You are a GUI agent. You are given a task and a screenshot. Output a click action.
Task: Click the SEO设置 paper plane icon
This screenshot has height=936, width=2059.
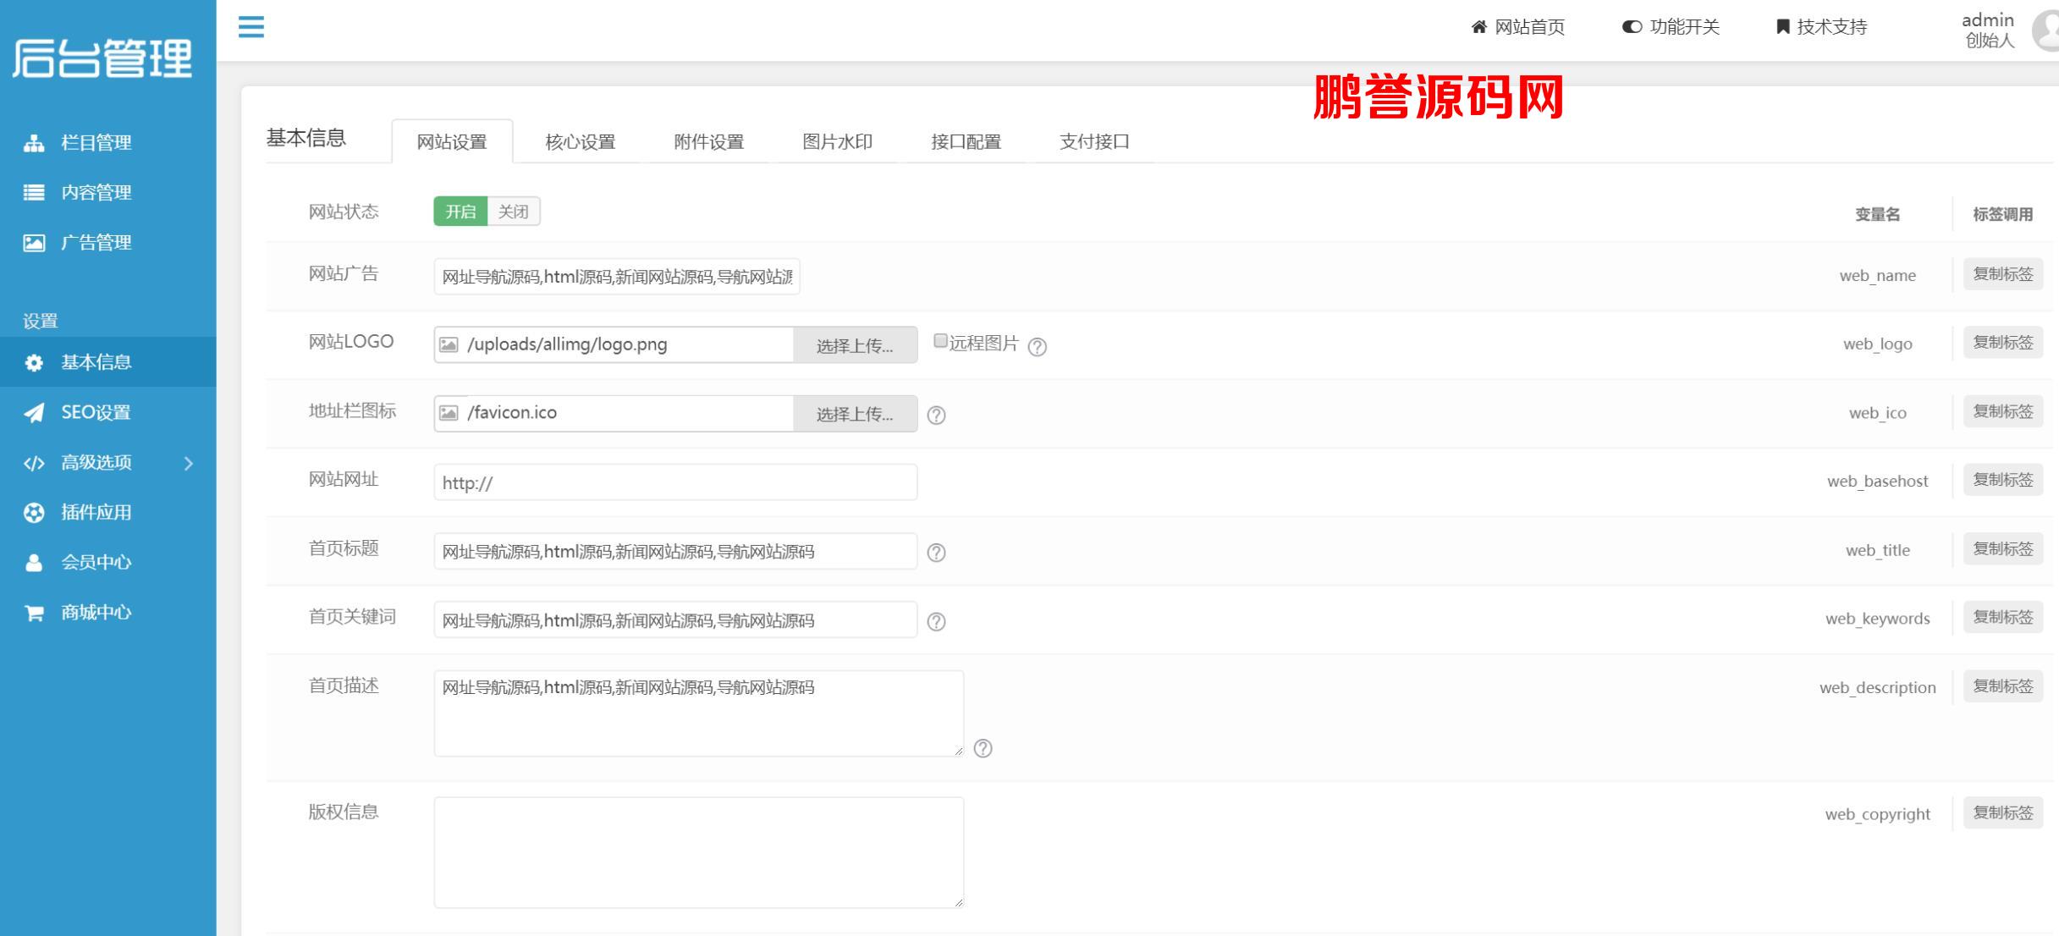34,413
